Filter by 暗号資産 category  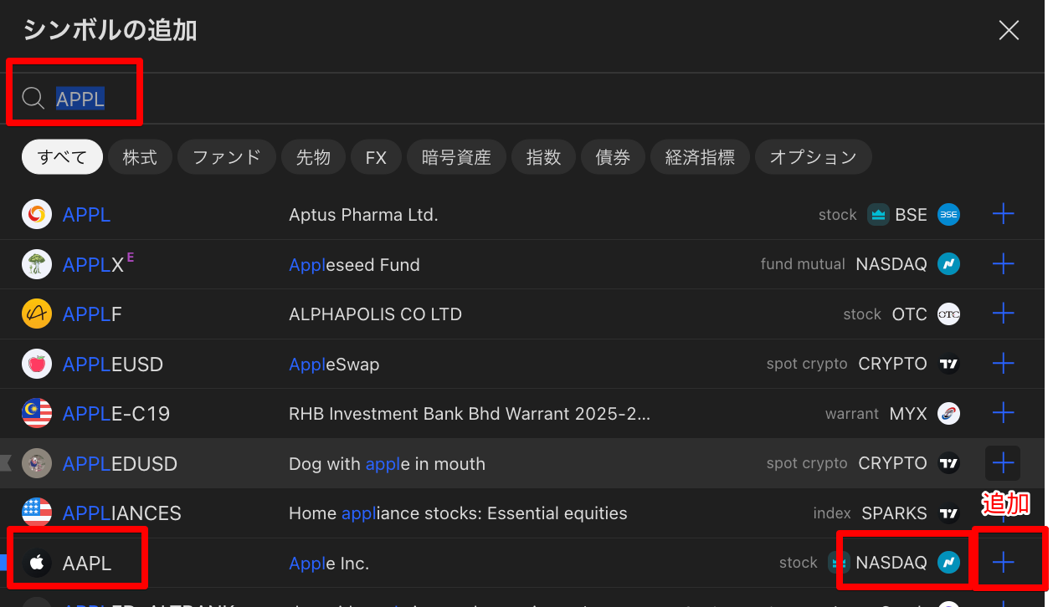[456, 157]
